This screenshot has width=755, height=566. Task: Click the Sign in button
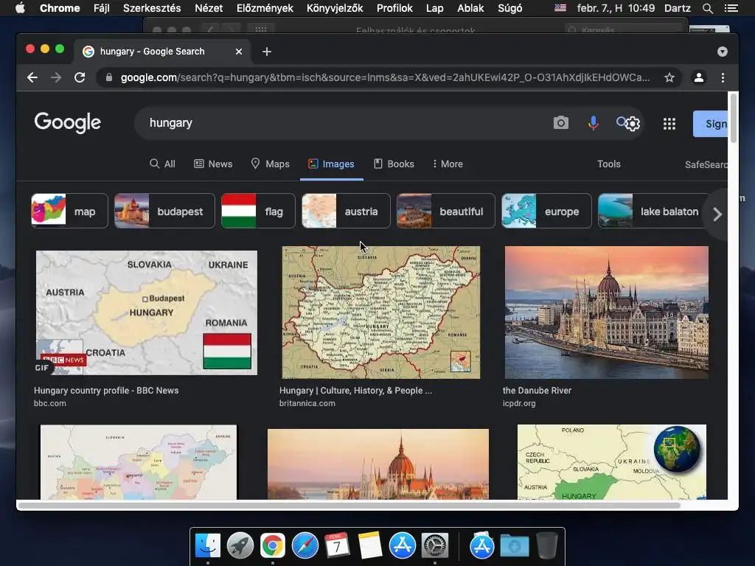pyautogui.click(x=710, y=124)
